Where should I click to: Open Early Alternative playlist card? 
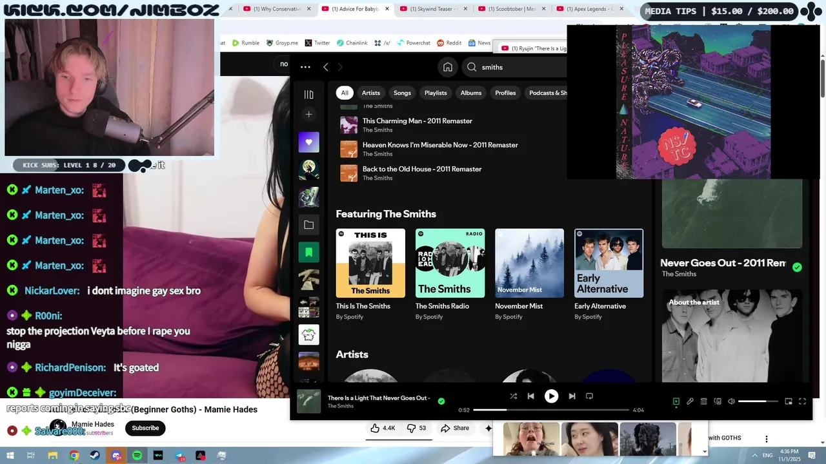coord(609,274)
